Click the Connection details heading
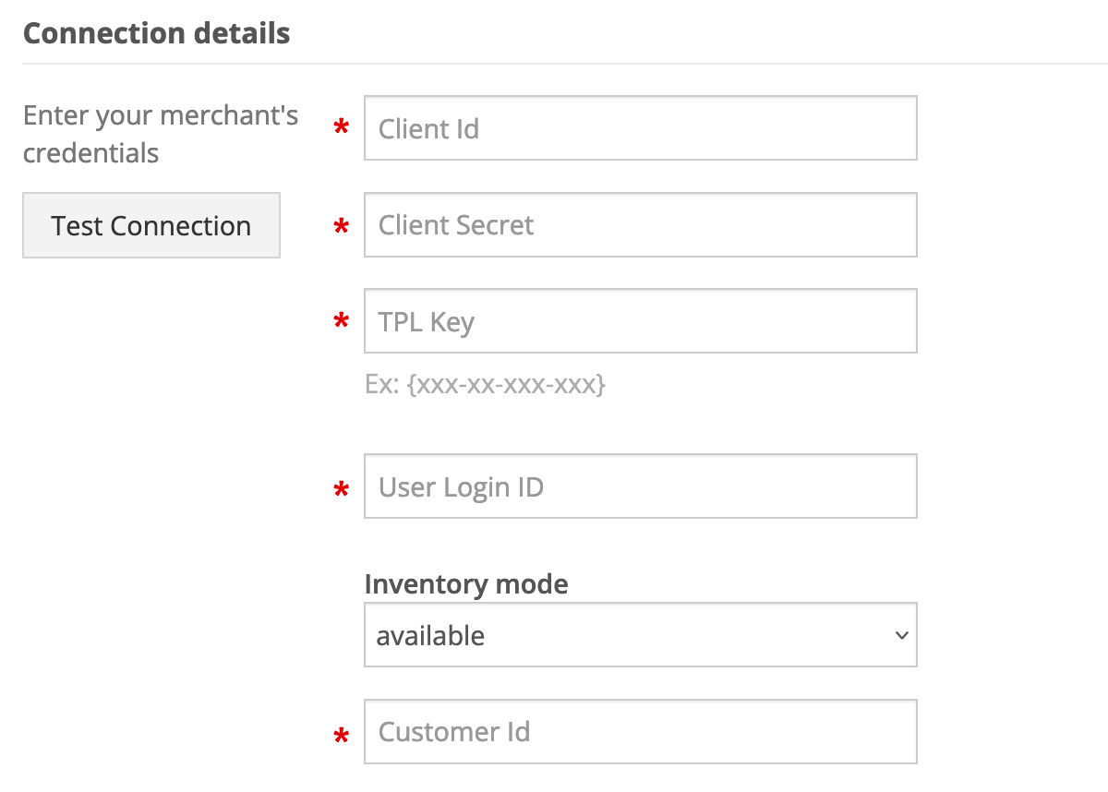 [156, 33]
